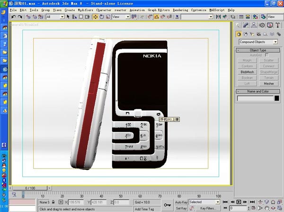This screenshot has height=212, width=284.
Task: Toggle Percent Snap
Action: pyautogui.click(x=163, y=17)
